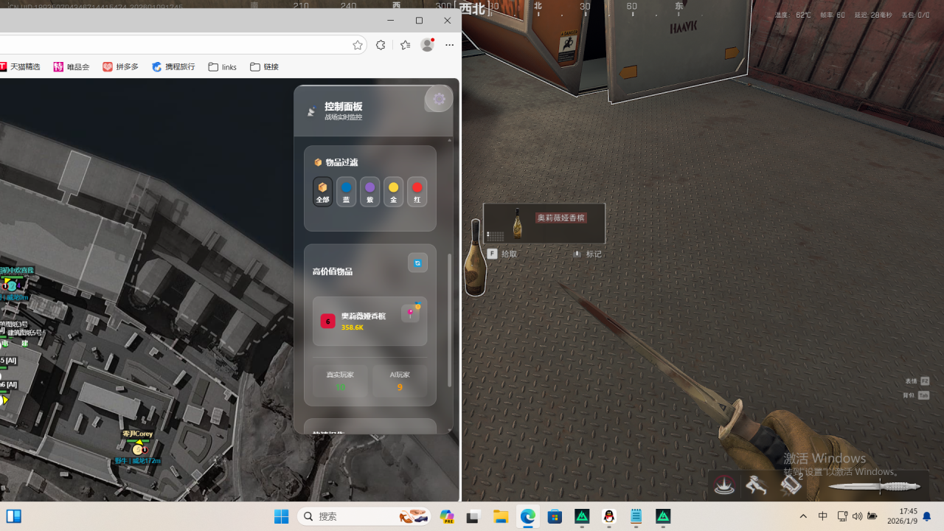The image size is (944, 531).
Task: Star this page with the favorite icon
Action: click(358, 45)
